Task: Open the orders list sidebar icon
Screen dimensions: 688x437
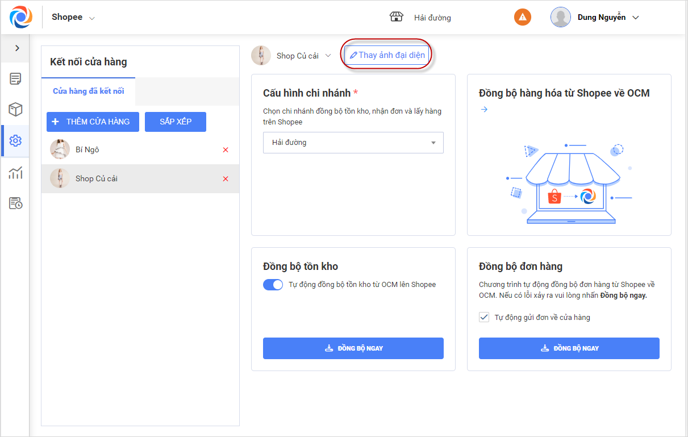Action: (x=16, y=79)
